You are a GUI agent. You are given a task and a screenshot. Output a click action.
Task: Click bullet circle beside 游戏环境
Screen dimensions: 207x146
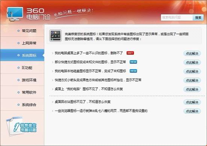click(18, 80)
